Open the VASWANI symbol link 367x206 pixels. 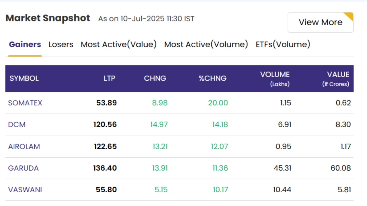pos(25,190)
